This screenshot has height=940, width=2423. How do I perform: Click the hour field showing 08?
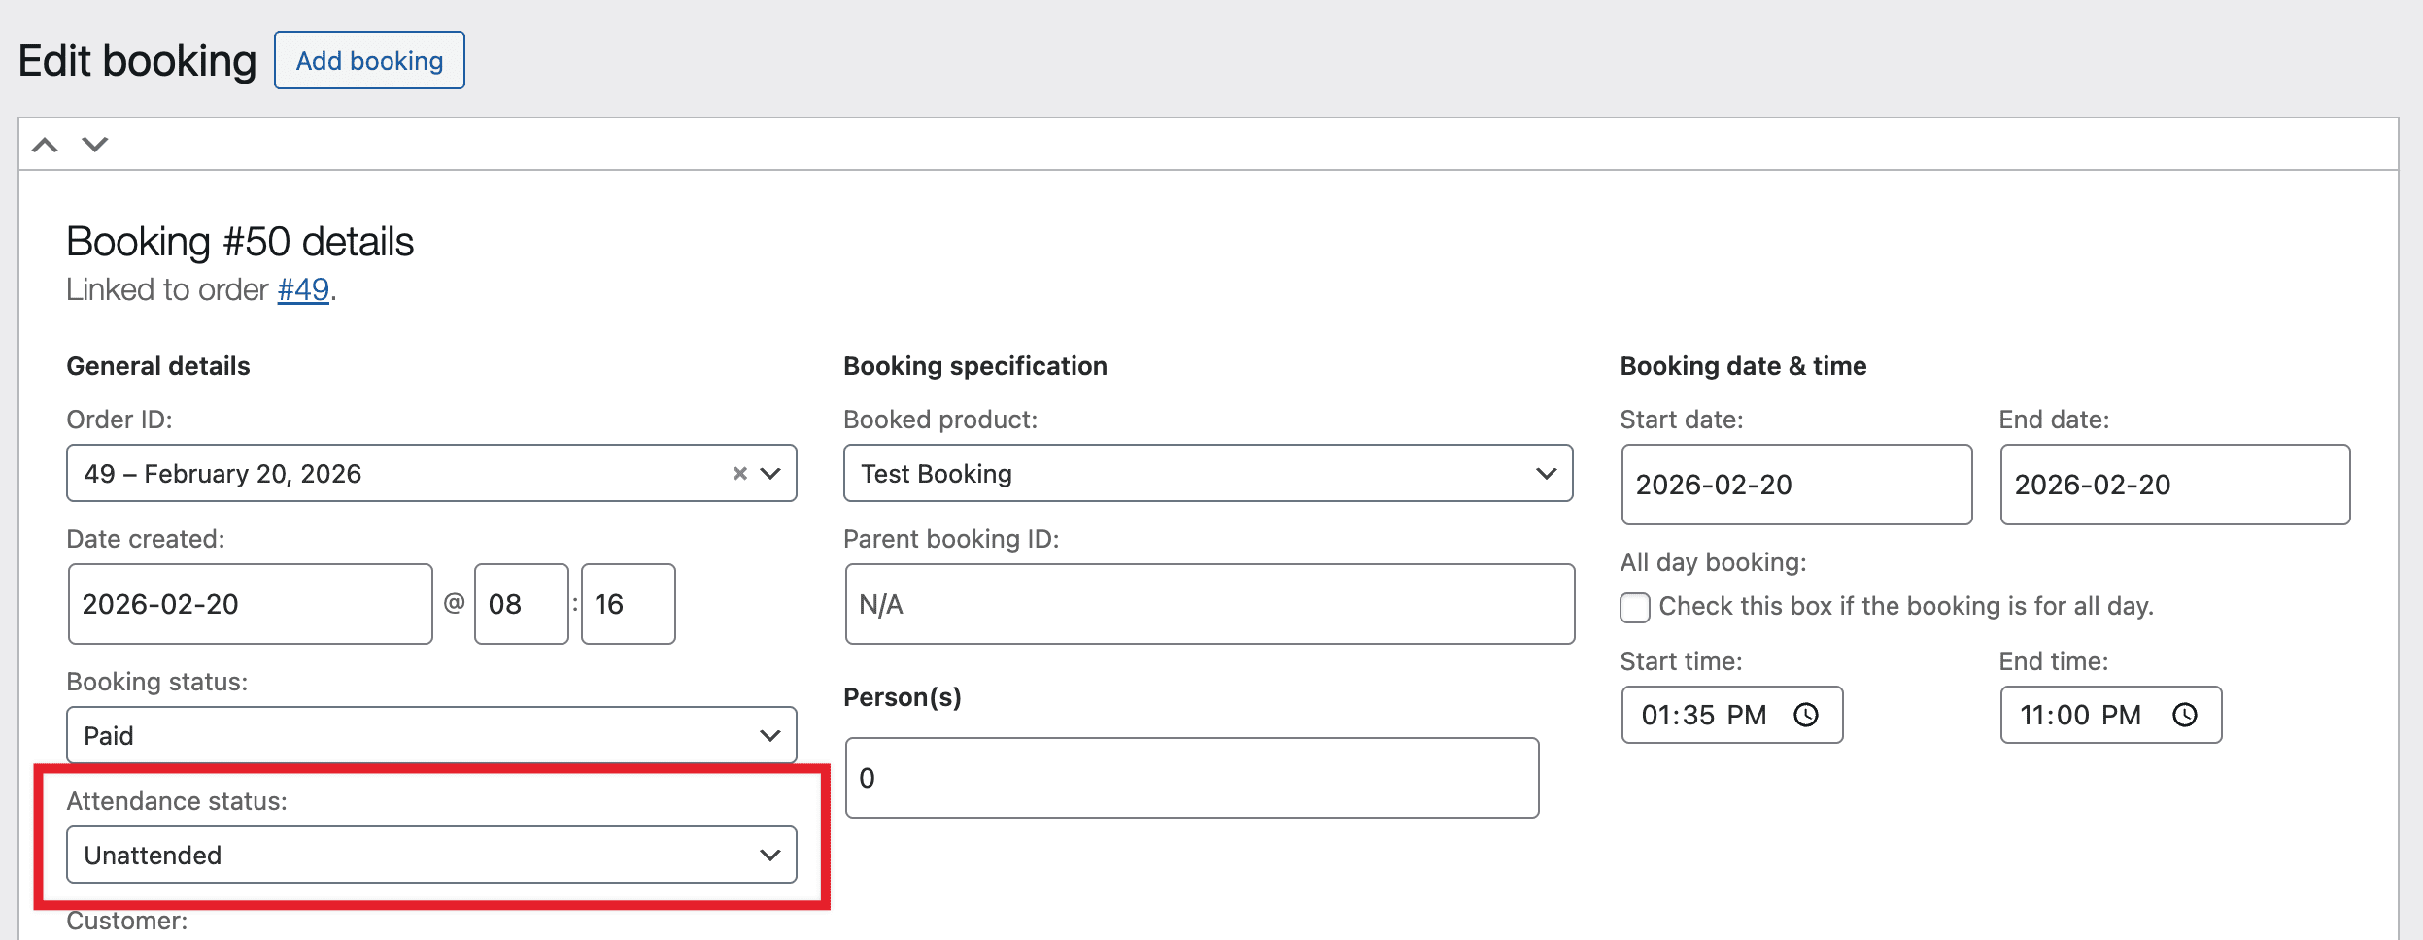tap(521, 604)
